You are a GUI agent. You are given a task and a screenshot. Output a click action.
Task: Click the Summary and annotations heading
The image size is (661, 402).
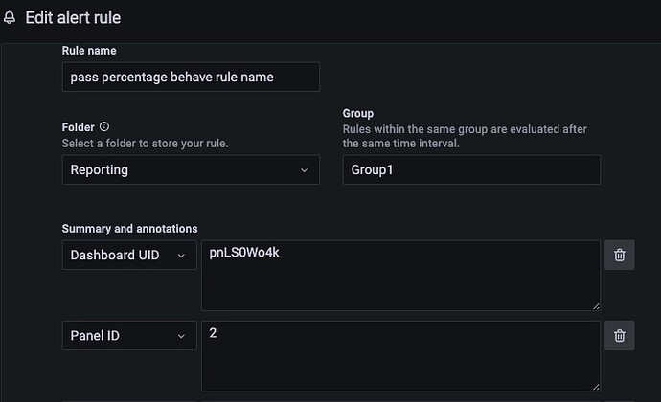129,229
